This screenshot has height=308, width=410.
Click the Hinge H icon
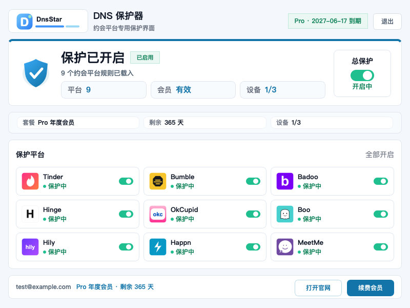[30, 214]
